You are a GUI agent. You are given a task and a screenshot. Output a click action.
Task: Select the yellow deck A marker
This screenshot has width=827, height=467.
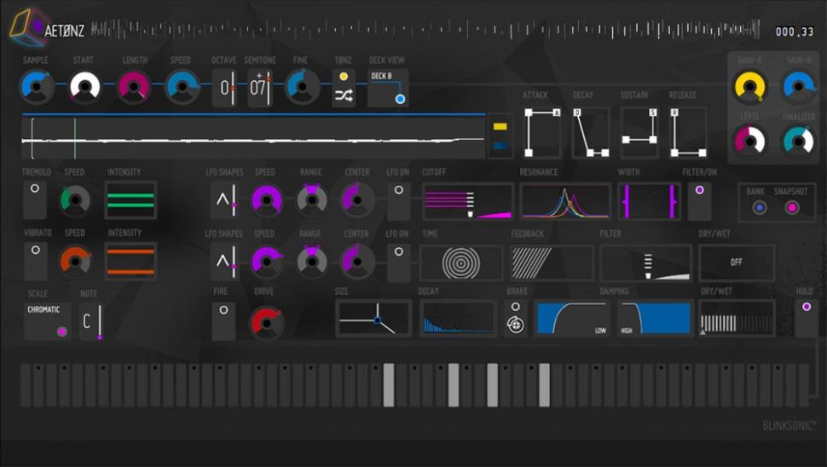(x=500, y=126)
